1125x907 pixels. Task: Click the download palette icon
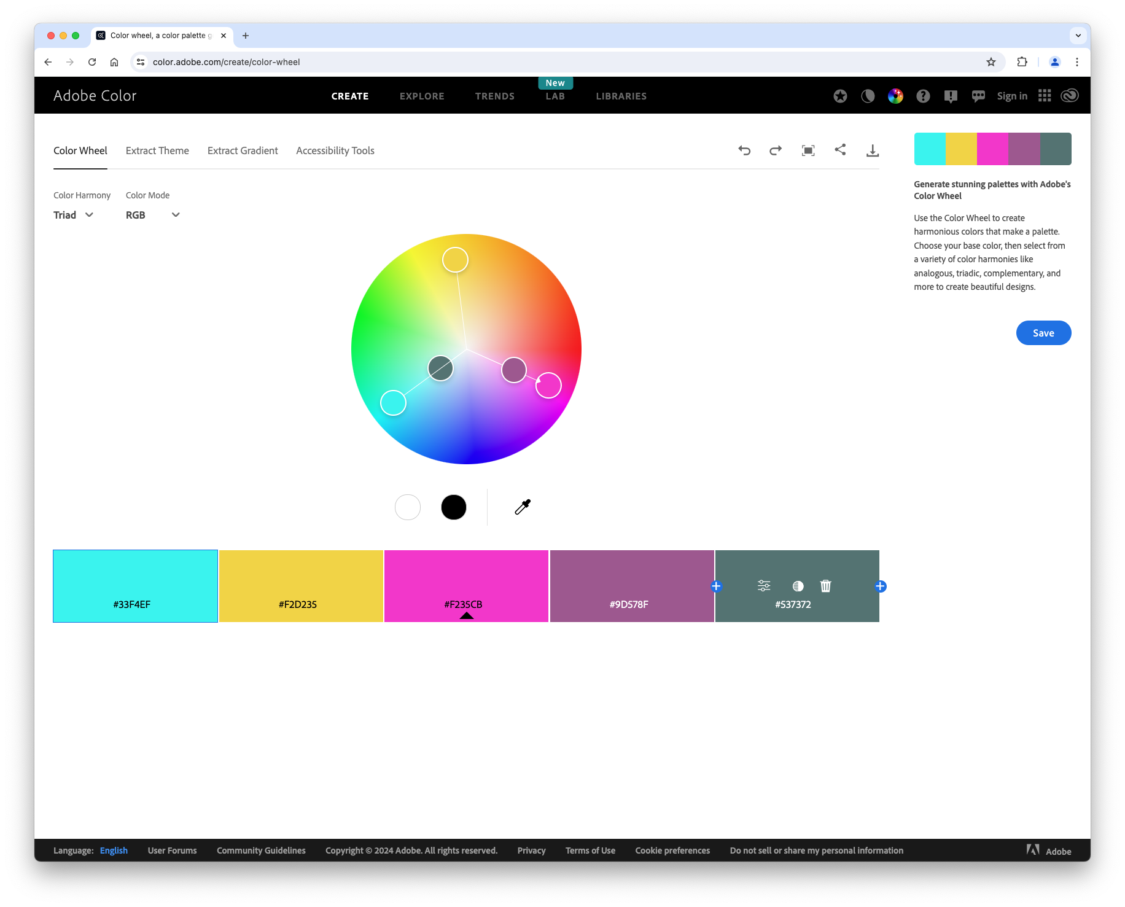pyautogui.click(x=872, y=150)
